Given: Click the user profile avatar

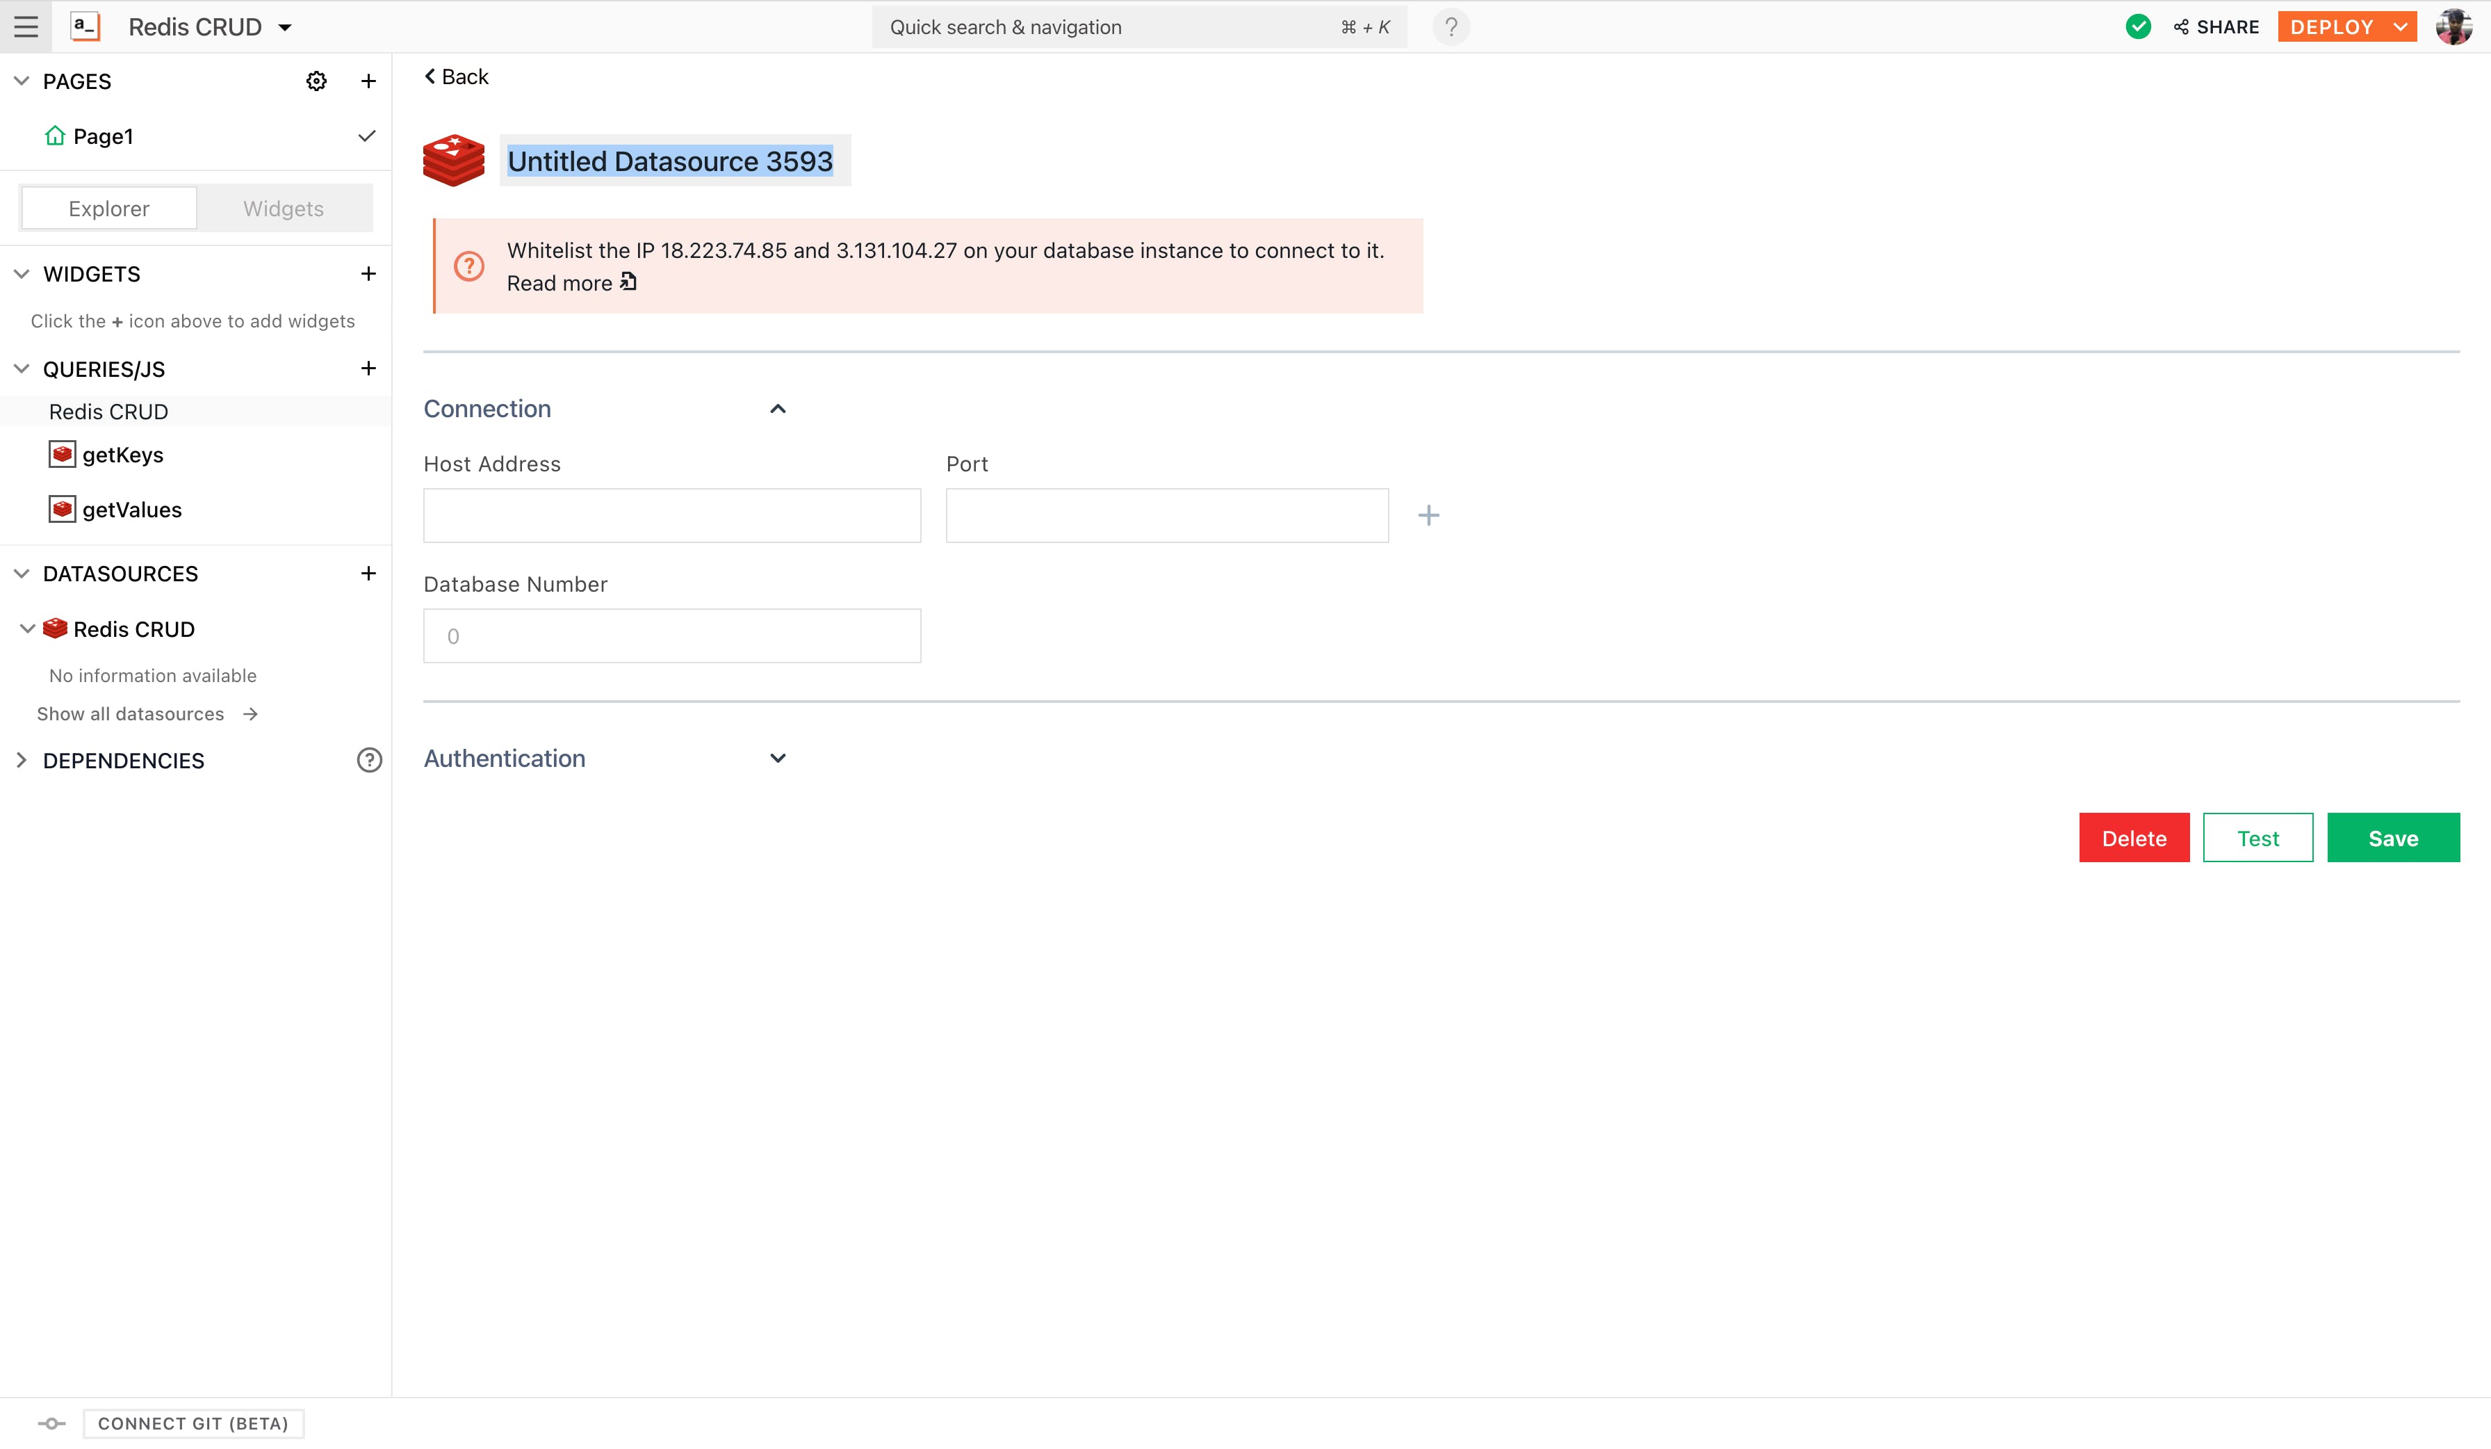Looking at the screenshot, I should [2453, 26].
